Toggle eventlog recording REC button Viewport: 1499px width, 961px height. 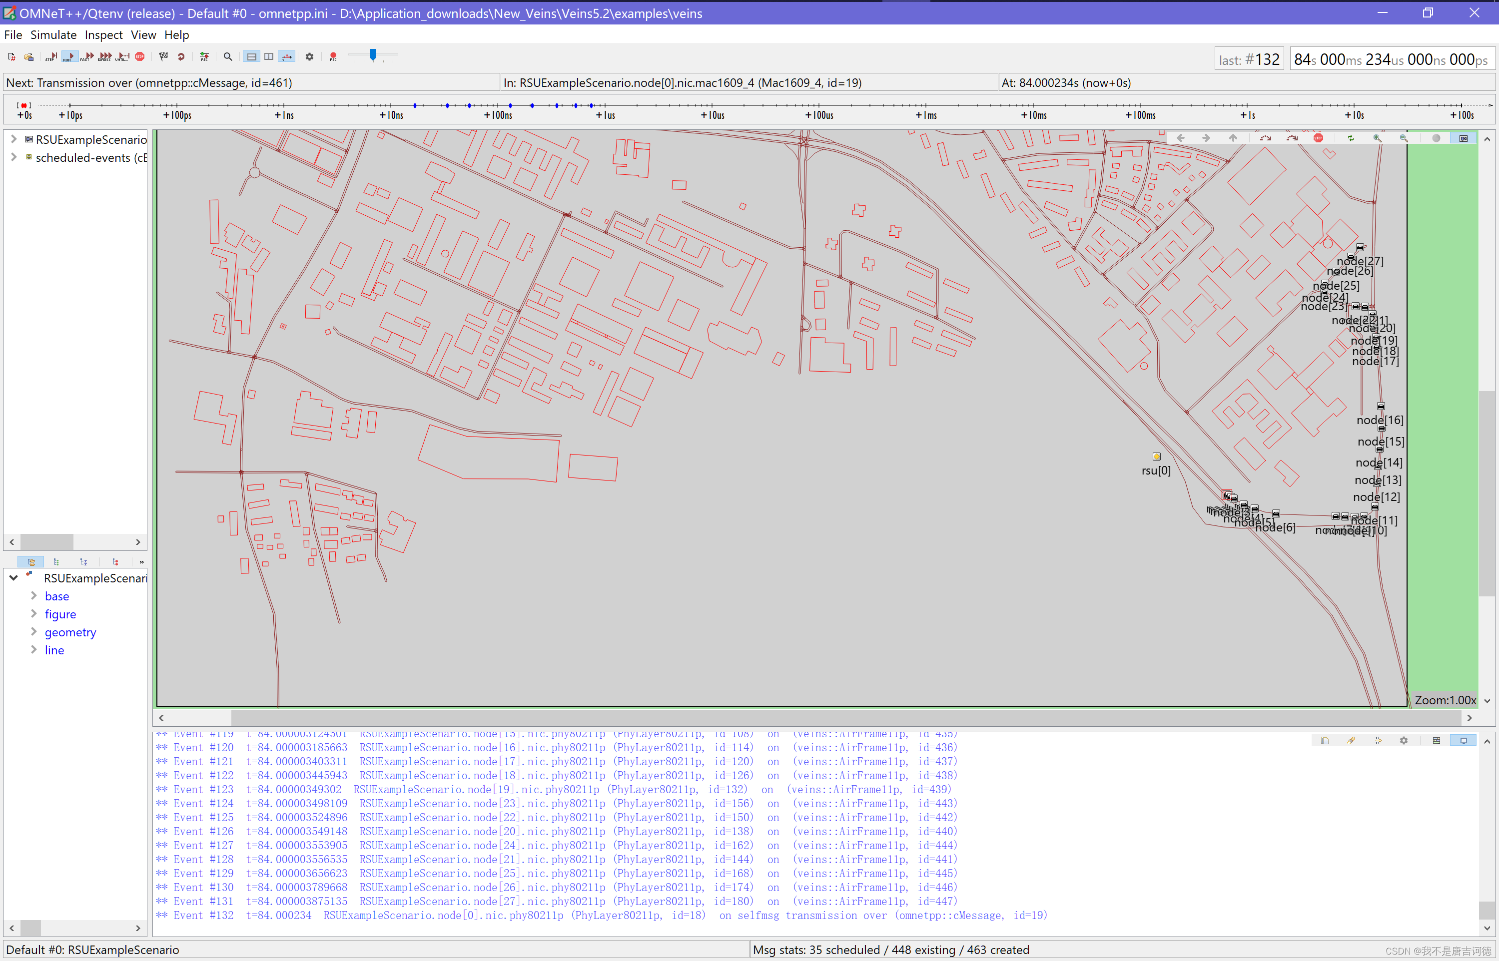[x=333, y=57]
